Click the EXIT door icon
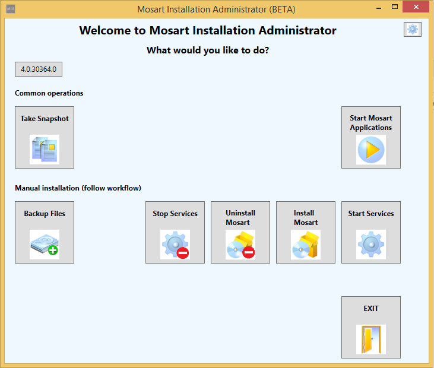The height and width of the screenshot is (368, 434). coord(371,340)
